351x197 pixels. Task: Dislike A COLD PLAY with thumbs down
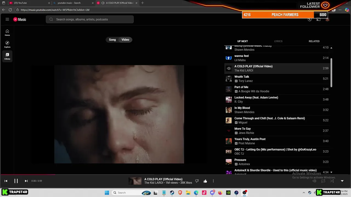[197, 181]
